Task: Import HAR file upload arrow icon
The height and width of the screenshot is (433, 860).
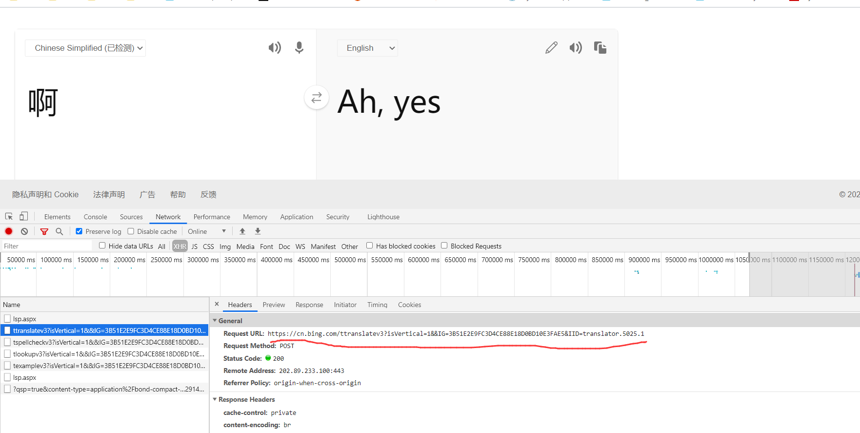Action: pos(242,231)
